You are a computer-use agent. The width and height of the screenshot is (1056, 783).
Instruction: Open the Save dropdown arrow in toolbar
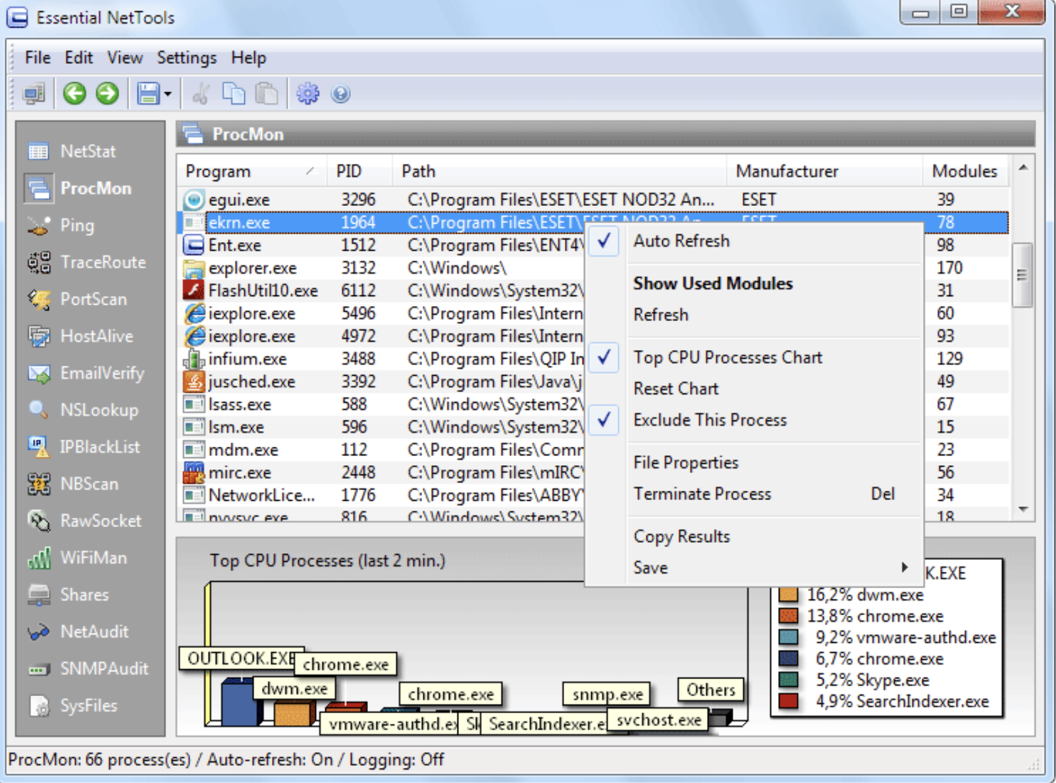point(168,94)
